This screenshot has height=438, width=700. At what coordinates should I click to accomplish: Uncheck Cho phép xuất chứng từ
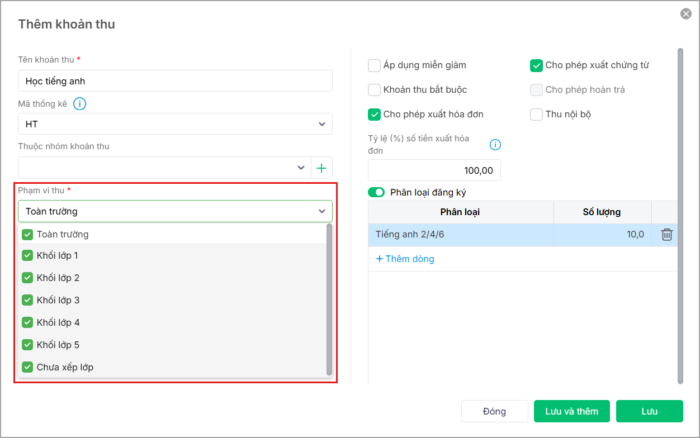[x=537, y=65]
